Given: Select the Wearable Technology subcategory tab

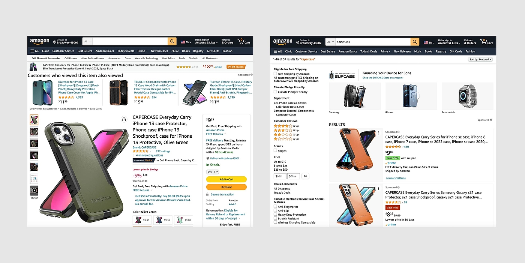Looking at the screenshot, I should (147, 59).
